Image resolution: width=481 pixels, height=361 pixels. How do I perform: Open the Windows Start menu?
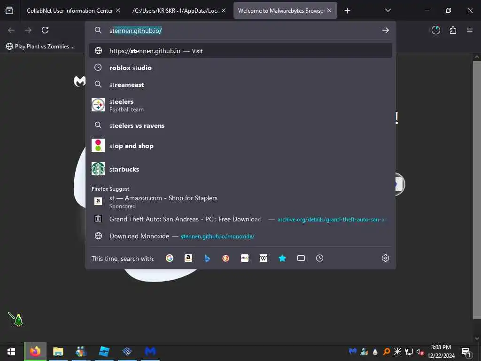click(11, 352)
